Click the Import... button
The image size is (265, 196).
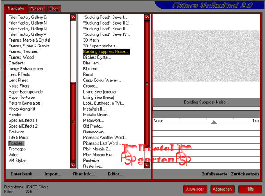click(x=53, y=174)
